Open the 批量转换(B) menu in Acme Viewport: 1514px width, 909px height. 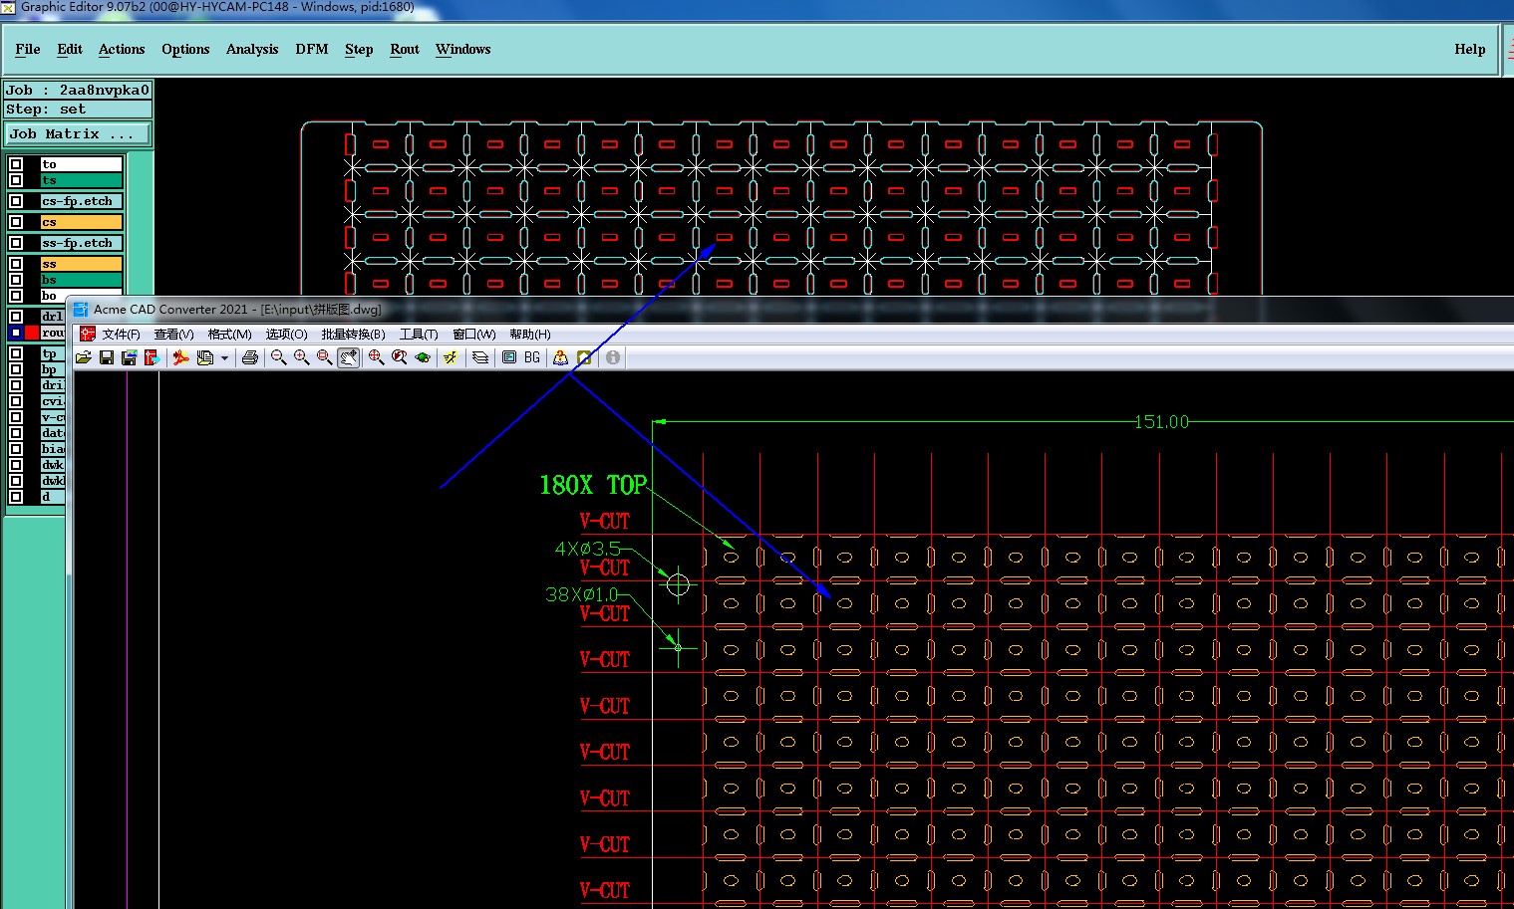354,335
